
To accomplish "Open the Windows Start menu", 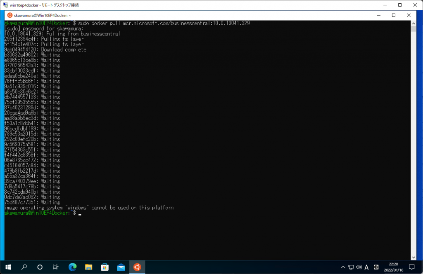I will click(8, 267).
